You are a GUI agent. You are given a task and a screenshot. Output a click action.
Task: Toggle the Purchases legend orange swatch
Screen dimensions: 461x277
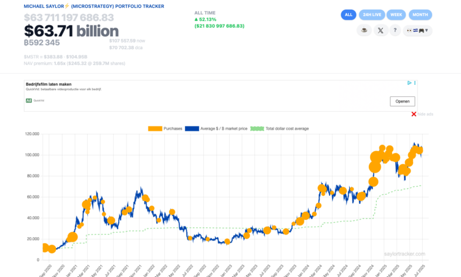coord(155,128)
